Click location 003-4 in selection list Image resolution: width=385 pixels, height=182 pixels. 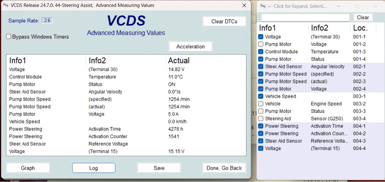coord(360,118)
